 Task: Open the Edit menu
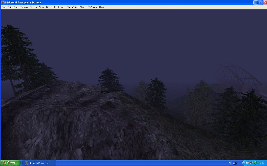tap(10, 7)
